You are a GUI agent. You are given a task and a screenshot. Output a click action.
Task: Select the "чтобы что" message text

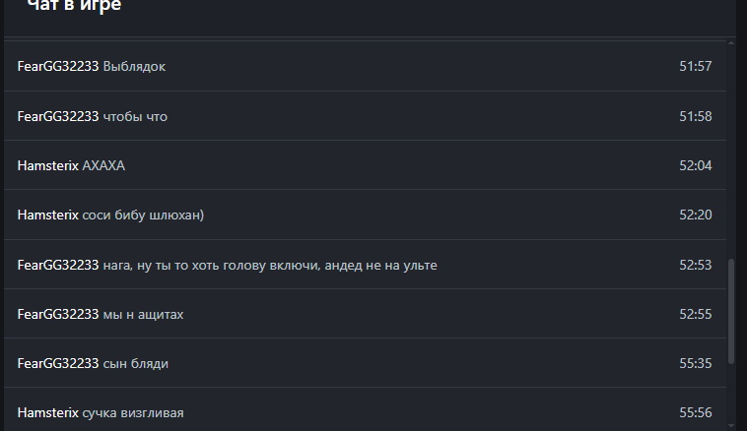[135, 116]
